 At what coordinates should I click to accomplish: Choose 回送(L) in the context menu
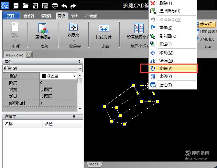173,44
